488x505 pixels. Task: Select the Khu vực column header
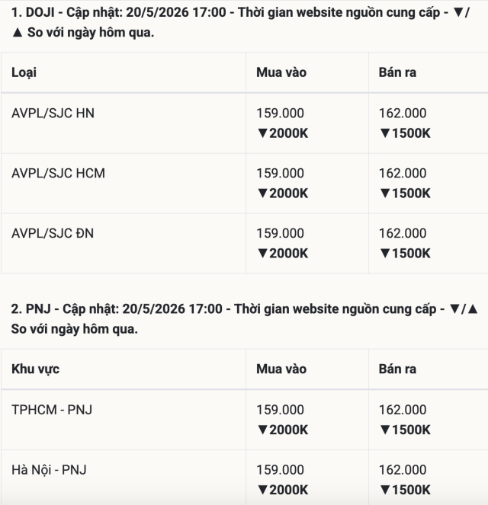tap(35, 369)
